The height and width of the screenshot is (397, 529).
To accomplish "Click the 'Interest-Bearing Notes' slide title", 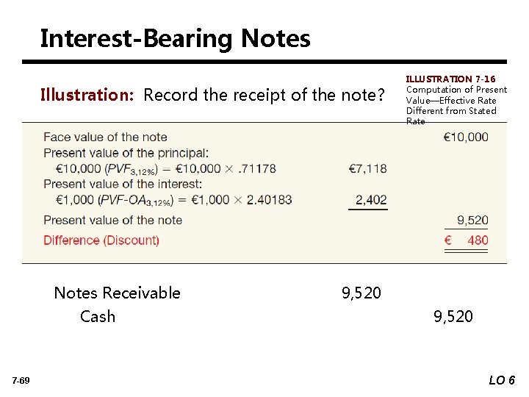I will click(x=175, y=38).
